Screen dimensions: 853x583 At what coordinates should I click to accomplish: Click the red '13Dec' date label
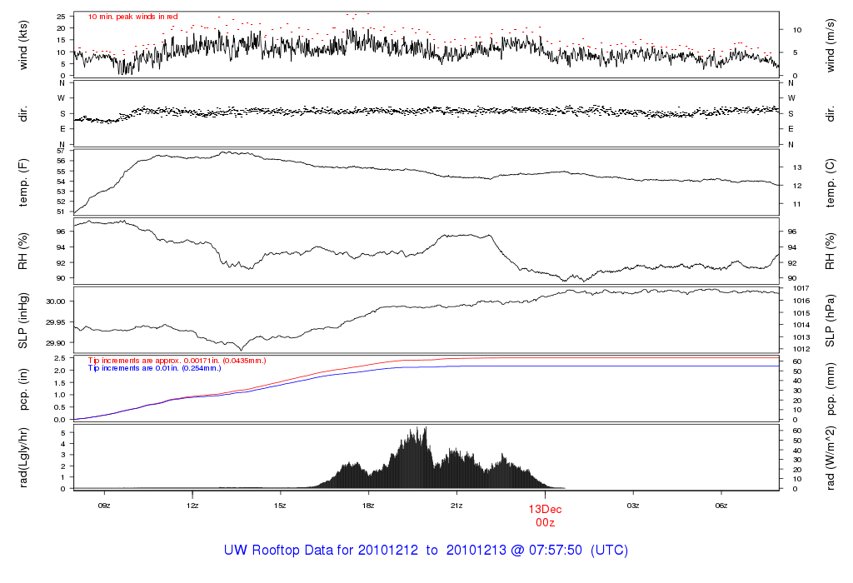(545, 510)
